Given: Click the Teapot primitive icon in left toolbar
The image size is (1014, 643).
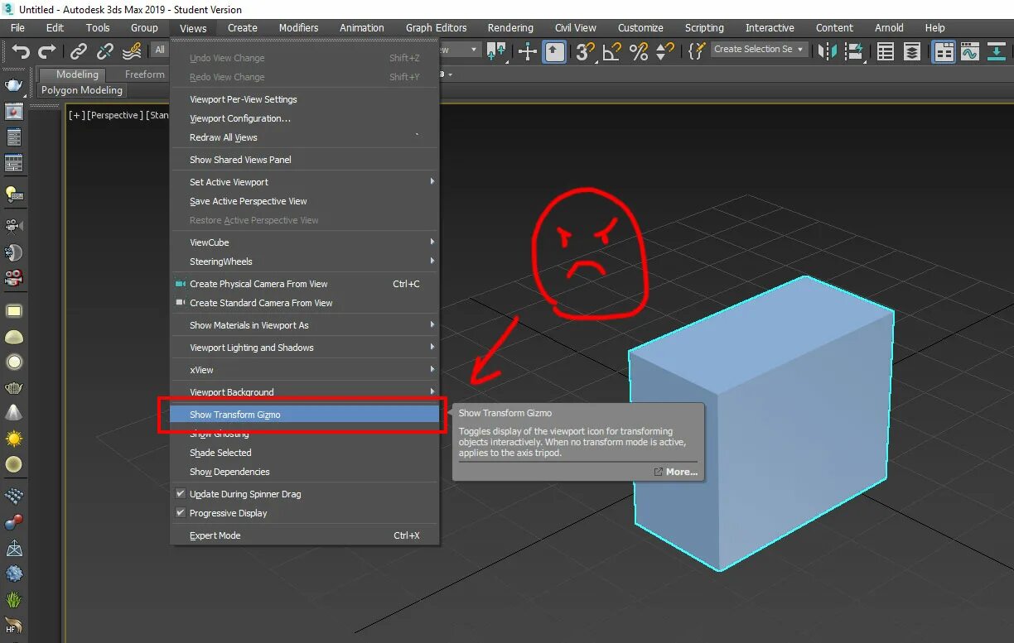Looking at the screenshot, I should 14,387.
